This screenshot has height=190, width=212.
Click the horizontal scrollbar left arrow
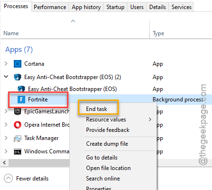pos(4,163)
